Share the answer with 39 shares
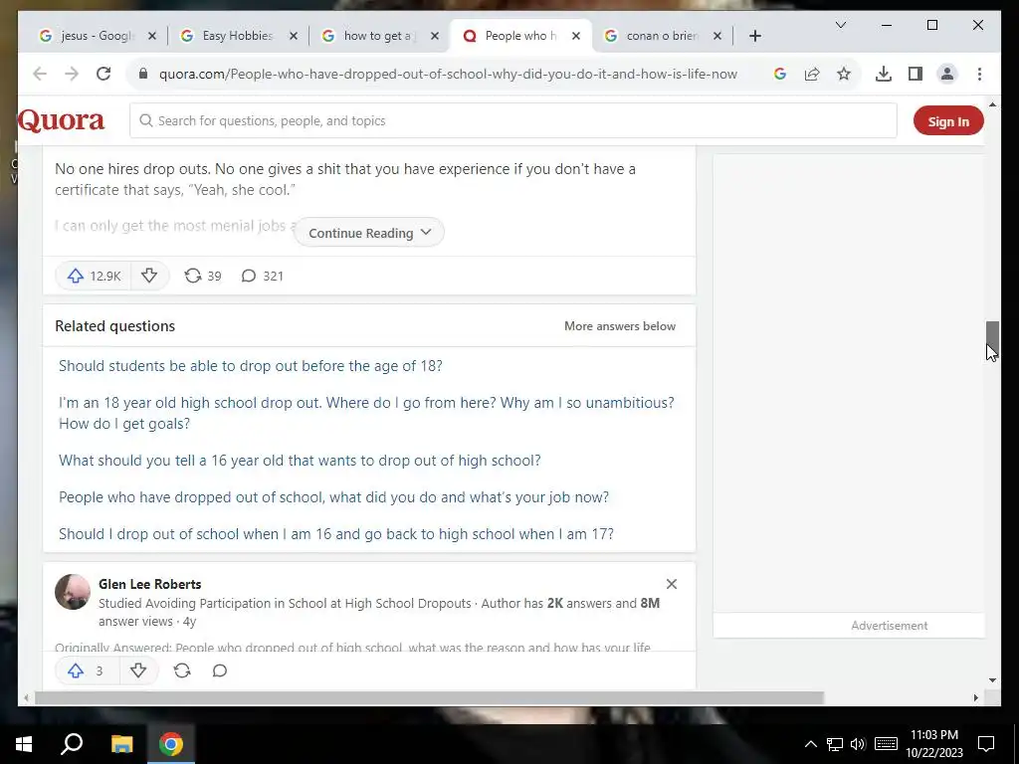 tap(203, 277)
